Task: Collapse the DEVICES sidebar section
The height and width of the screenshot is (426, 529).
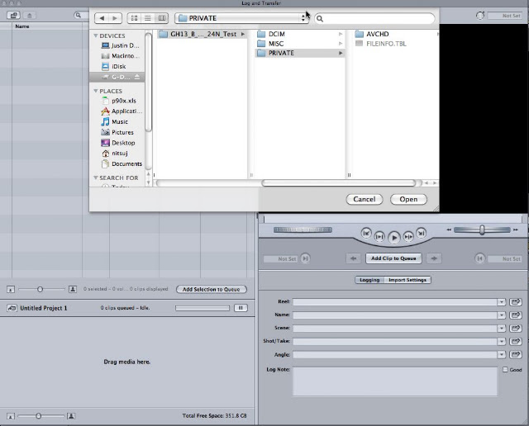Action: click(x=96, y=35)
